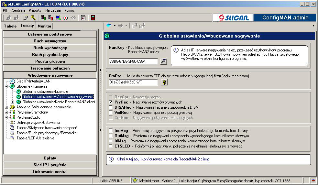Click the ErnPas FTP password field
The image size is (318, 185).
[x=133, y=82]
